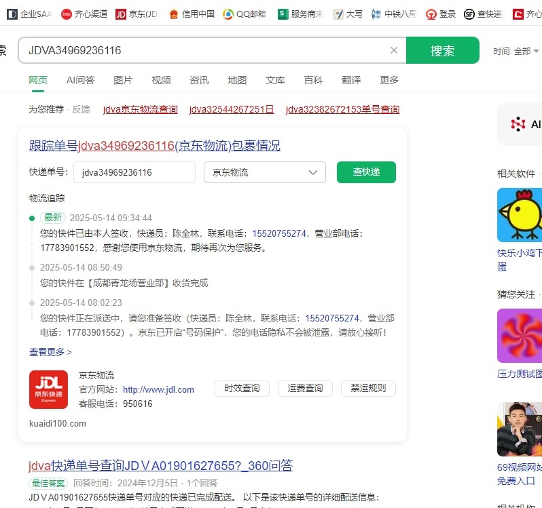This screenshot has width=542, height=508.
Task: Click phone 15520755274 in the 08:02:23 entry
Action: (x=332, y=318)
